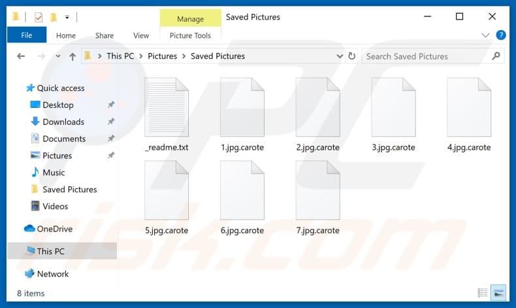This screenshot has height=308, width=516.
Task: Click Pictures in the address breadcrumb
Action: point(162,56)
